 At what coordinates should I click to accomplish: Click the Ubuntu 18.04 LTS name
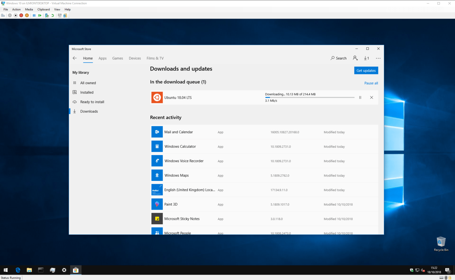tap(178, 98)
